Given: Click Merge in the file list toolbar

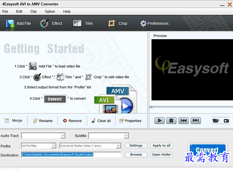Looking at the screenshot, I should 14,121.
